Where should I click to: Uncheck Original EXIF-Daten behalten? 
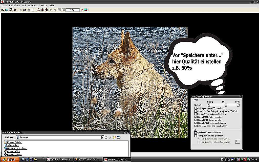[196, 117]
